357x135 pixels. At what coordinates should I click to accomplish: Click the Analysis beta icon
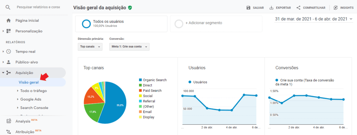click(9, 121)
